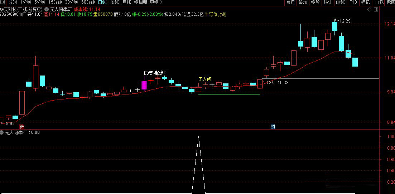The width and height of the screenshot is (395, 194).
Task: Click the 统计 statistics button
Action: (327, 3)
